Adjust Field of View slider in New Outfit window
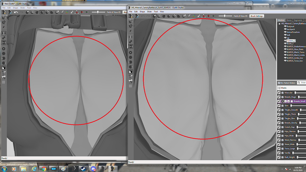 point(98,12)
